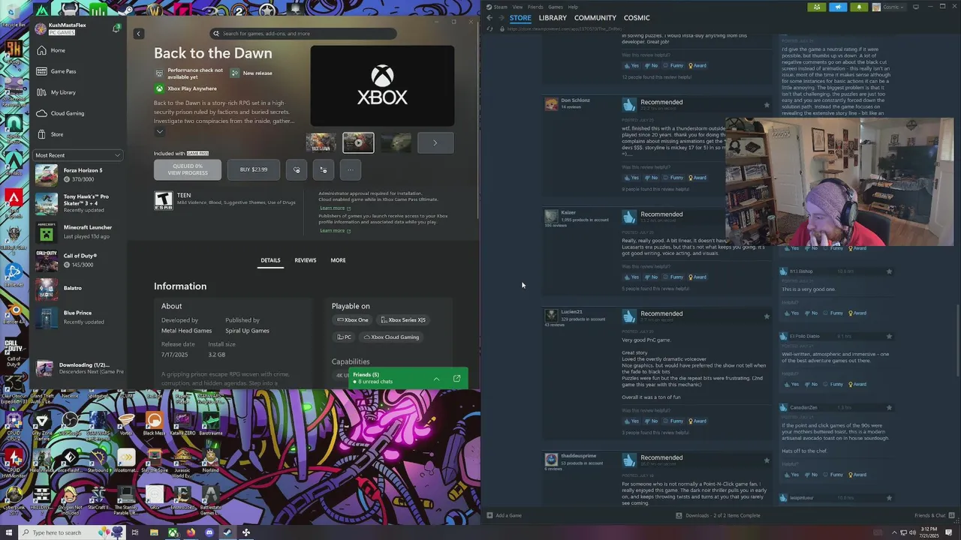Viewport: 961px width, 540px height.
Task: Open Firefox from the taskbar
Action: (191, 532)
